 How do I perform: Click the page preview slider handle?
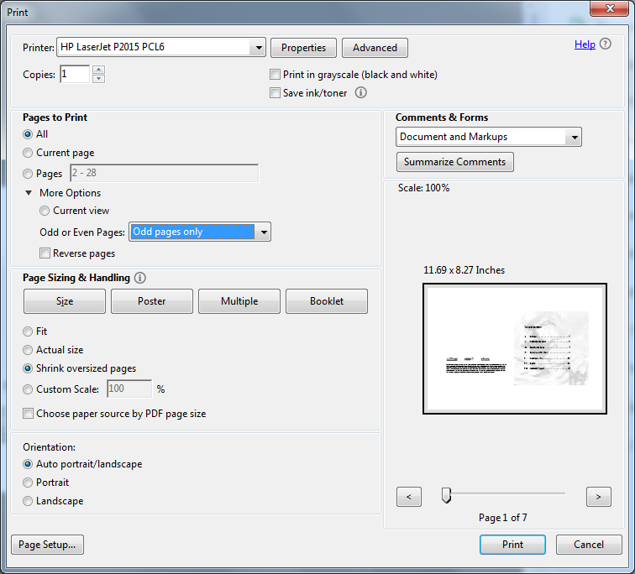[446, 495]
